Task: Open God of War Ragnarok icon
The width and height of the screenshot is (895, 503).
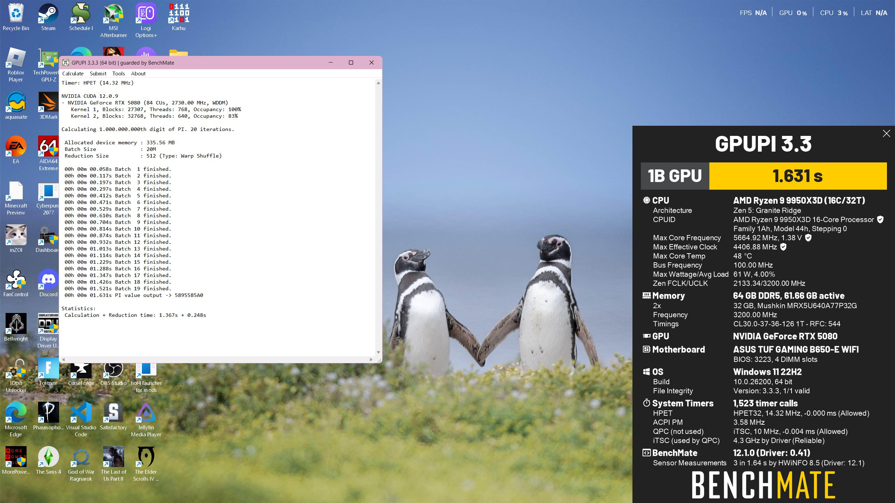Action: (x=81, y=464)
